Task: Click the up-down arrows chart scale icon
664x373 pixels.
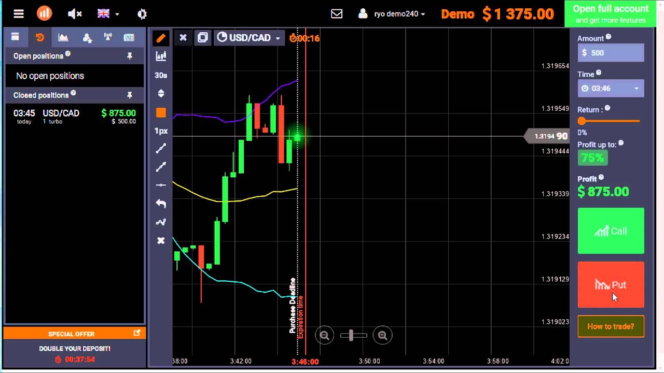Action: coord(161,94)
